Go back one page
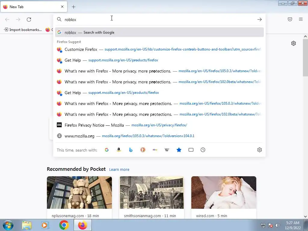 (x=7, y=20)
